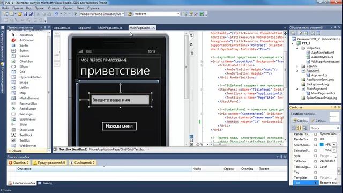Click the Undo arrow toolbar icon

point(56,14)
